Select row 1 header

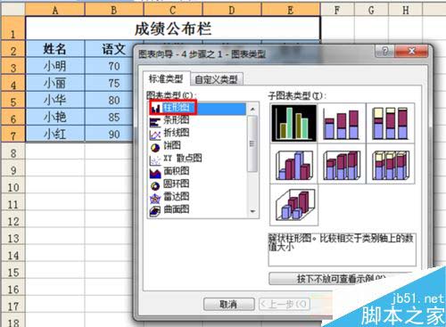[13, 29]
